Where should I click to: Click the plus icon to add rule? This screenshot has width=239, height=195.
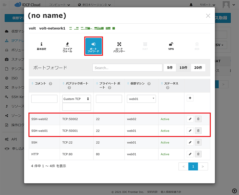pos(190,98)
